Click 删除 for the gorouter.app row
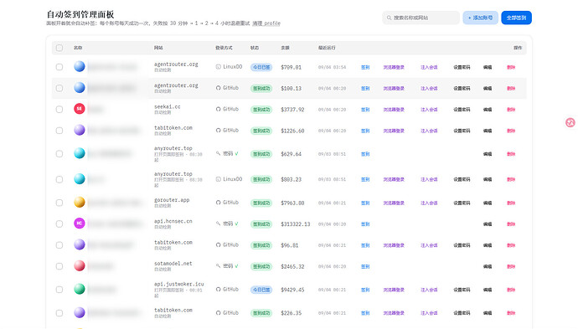The image size is (578, 329). 511,203
